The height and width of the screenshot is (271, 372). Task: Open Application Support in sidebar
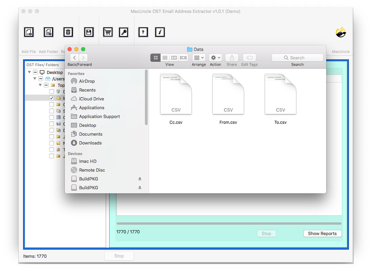pyautogui.click(x=99, y=116)
